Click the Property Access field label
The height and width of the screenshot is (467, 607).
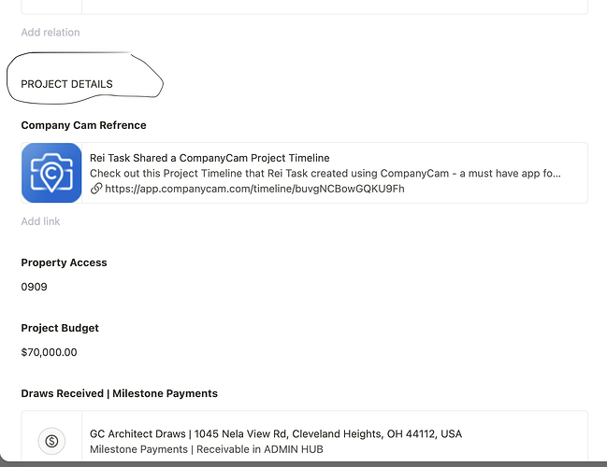(64, 262)
